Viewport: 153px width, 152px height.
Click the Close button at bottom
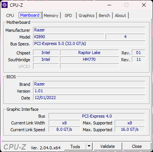137,146
